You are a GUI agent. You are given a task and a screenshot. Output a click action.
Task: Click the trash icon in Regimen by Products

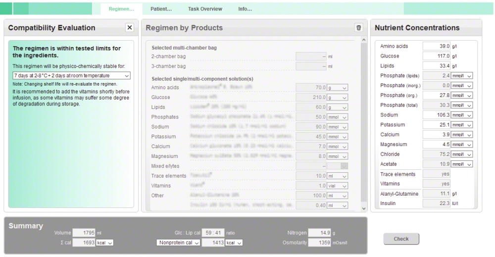(358, 27)
